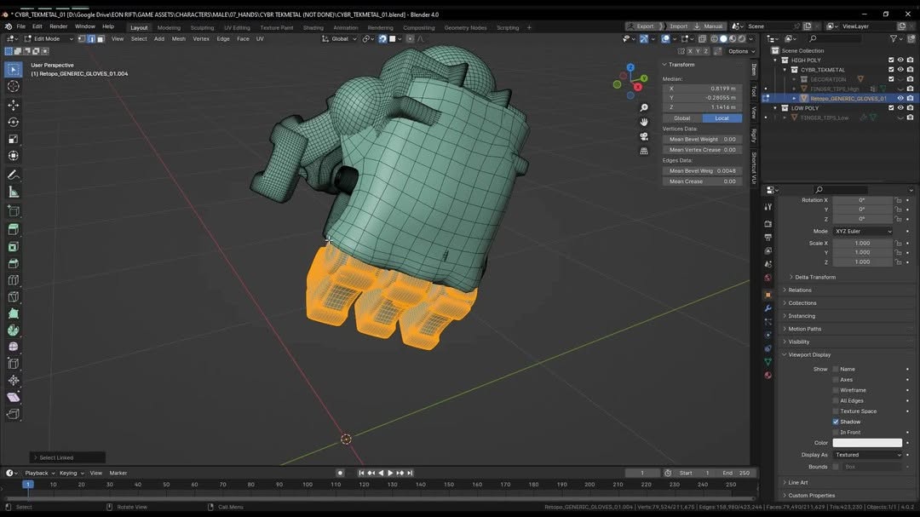Hide Retopo_GENERIC_GLOVES_01 using its eye icon

[900, 98]
